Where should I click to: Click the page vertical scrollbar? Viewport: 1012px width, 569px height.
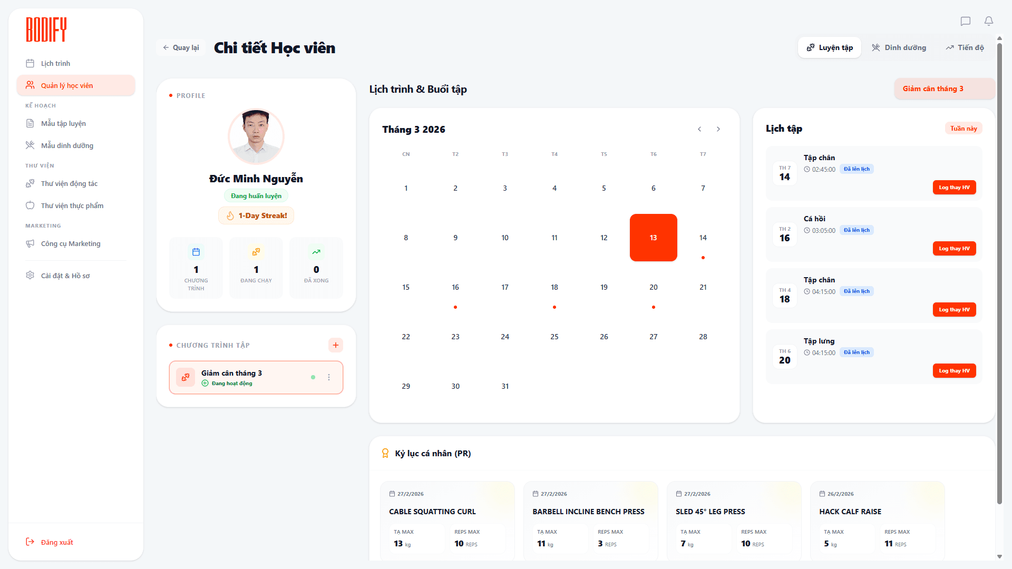[x=999, y=263]
